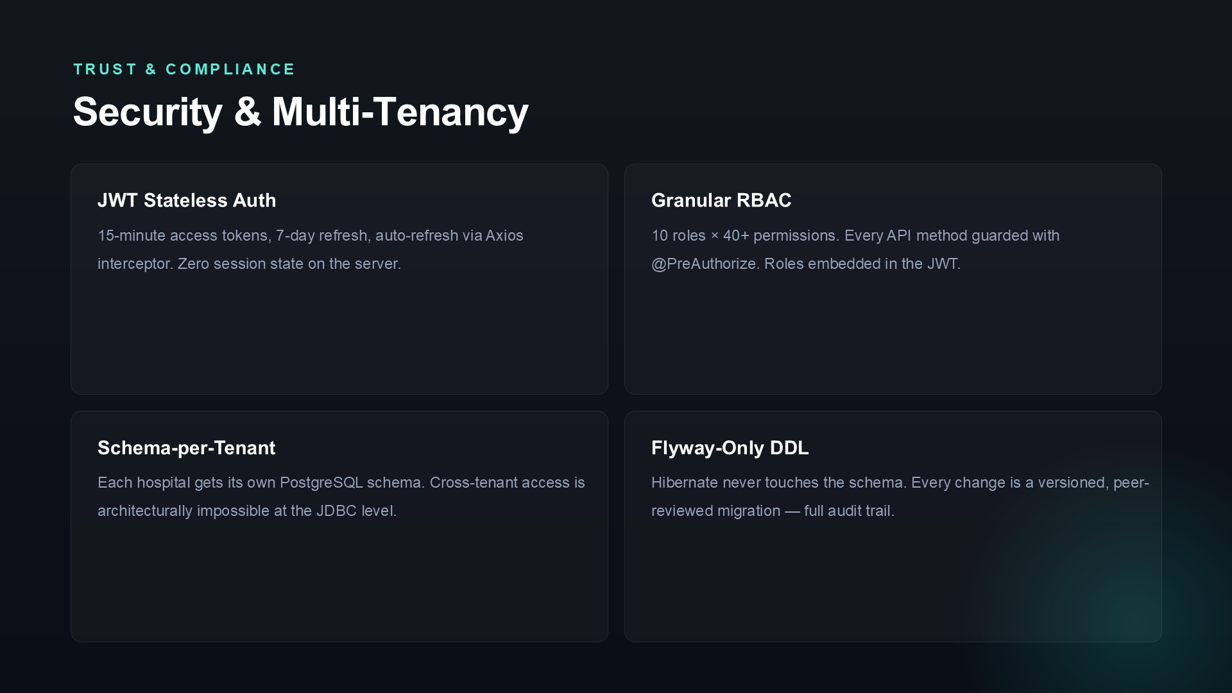The width and height of the screenshot is (1232, 693).
Task: Select the TRUST & COMPLIANCE label
Action: tap(184, 69)
